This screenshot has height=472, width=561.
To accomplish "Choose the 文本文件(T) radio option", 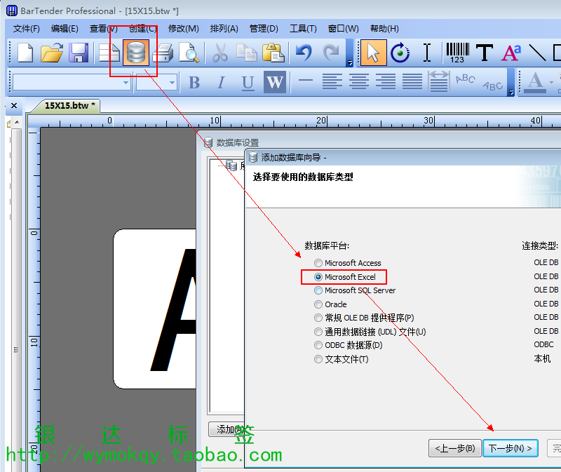I will (x=319, y=359).
